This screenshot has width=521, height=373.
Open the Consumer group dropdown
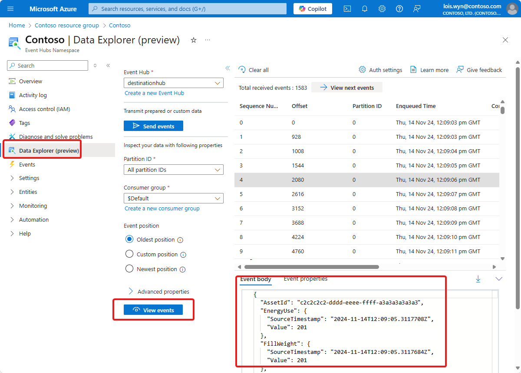coord(174,198)
